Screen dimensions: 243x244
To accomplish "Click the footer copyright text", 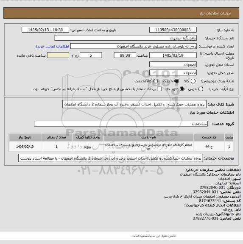I will point(154,236).
